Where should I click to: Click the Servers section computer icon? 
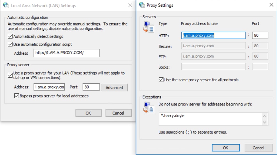(x=149, y=27)
